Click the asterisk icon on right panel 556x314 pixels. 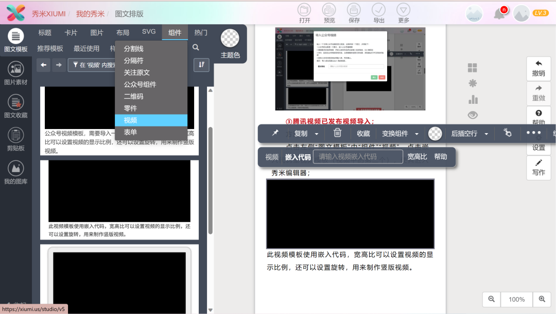coord(473,84)
